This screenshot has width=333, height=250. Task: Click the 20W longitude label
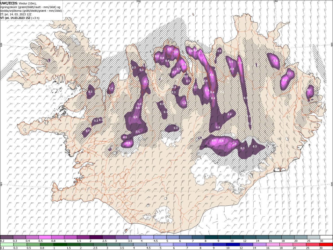tap(138, 1)
